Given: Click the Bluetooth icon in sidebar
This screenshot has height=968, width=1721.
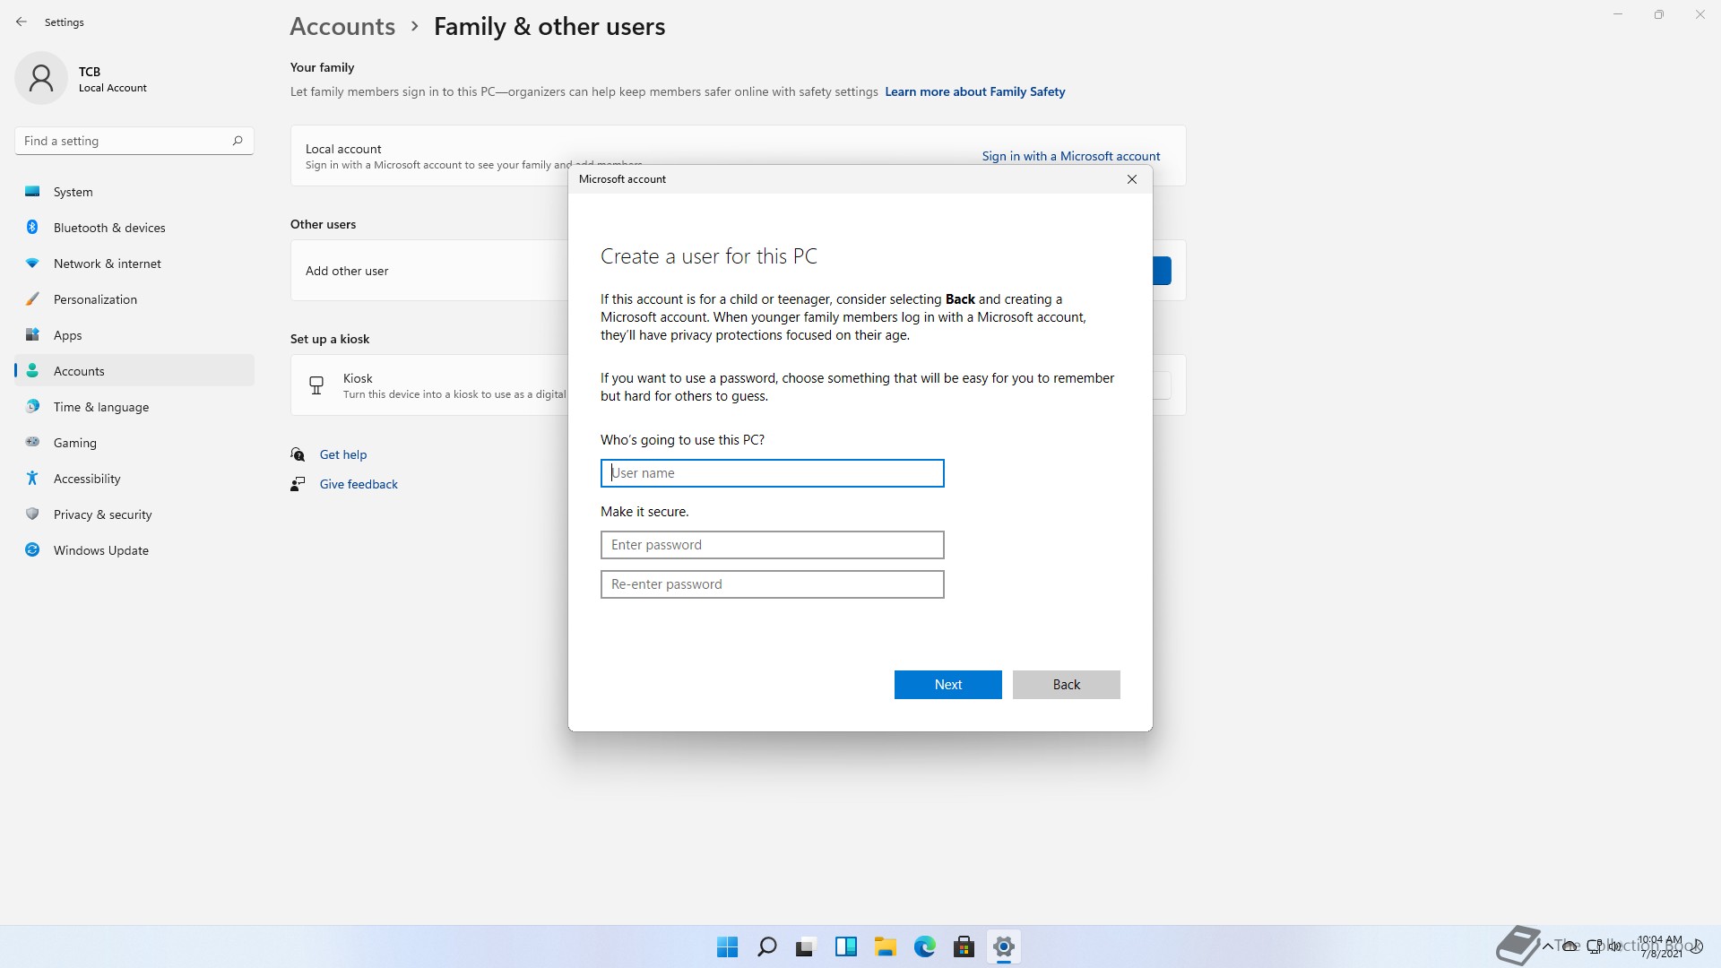Looking at the screenshot, I should point(32,228).
